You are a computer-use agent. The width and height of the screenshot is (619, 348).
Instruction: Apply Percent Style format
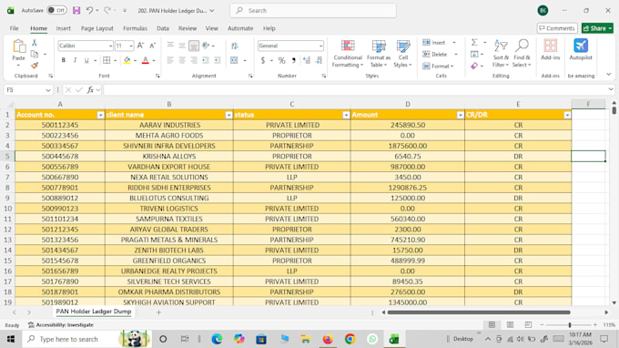pyautogui.click(x=281, y=60)
